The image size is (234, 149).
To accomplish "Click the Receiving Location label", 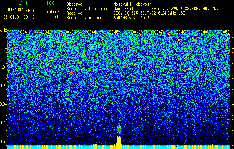I will (87, 9).
